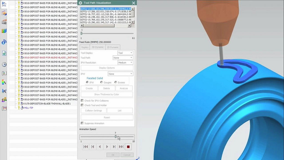The width and height of the screenshot is (284, 160).
Task: Skip forward to the next operation
Action: (x=121, y=147)
